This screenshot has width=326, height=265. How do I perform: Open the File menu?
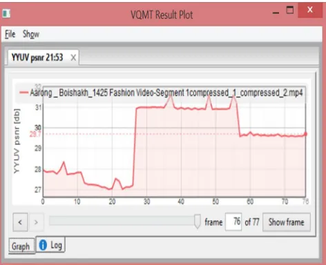[10, 35]
